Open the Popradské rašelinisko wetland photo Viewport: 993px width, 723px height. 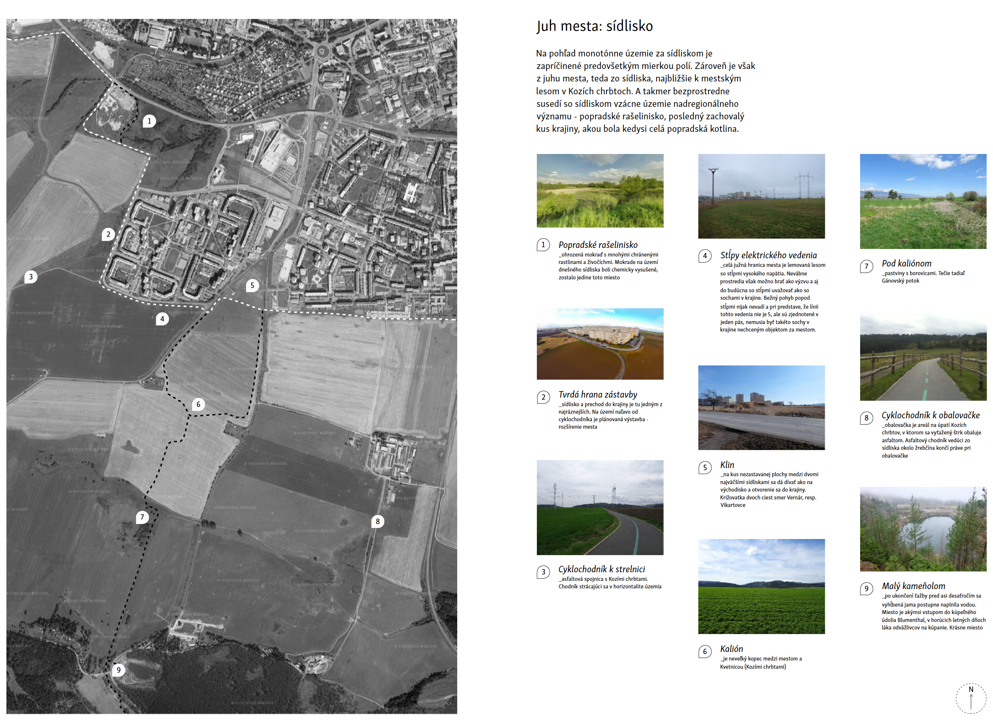(600, 190)
